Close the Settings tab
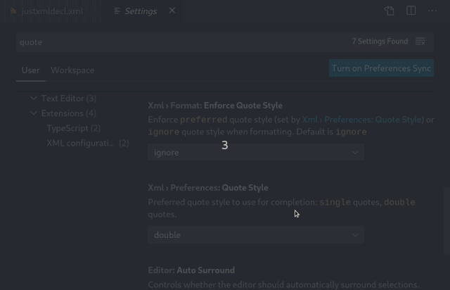 coord(172,11)
